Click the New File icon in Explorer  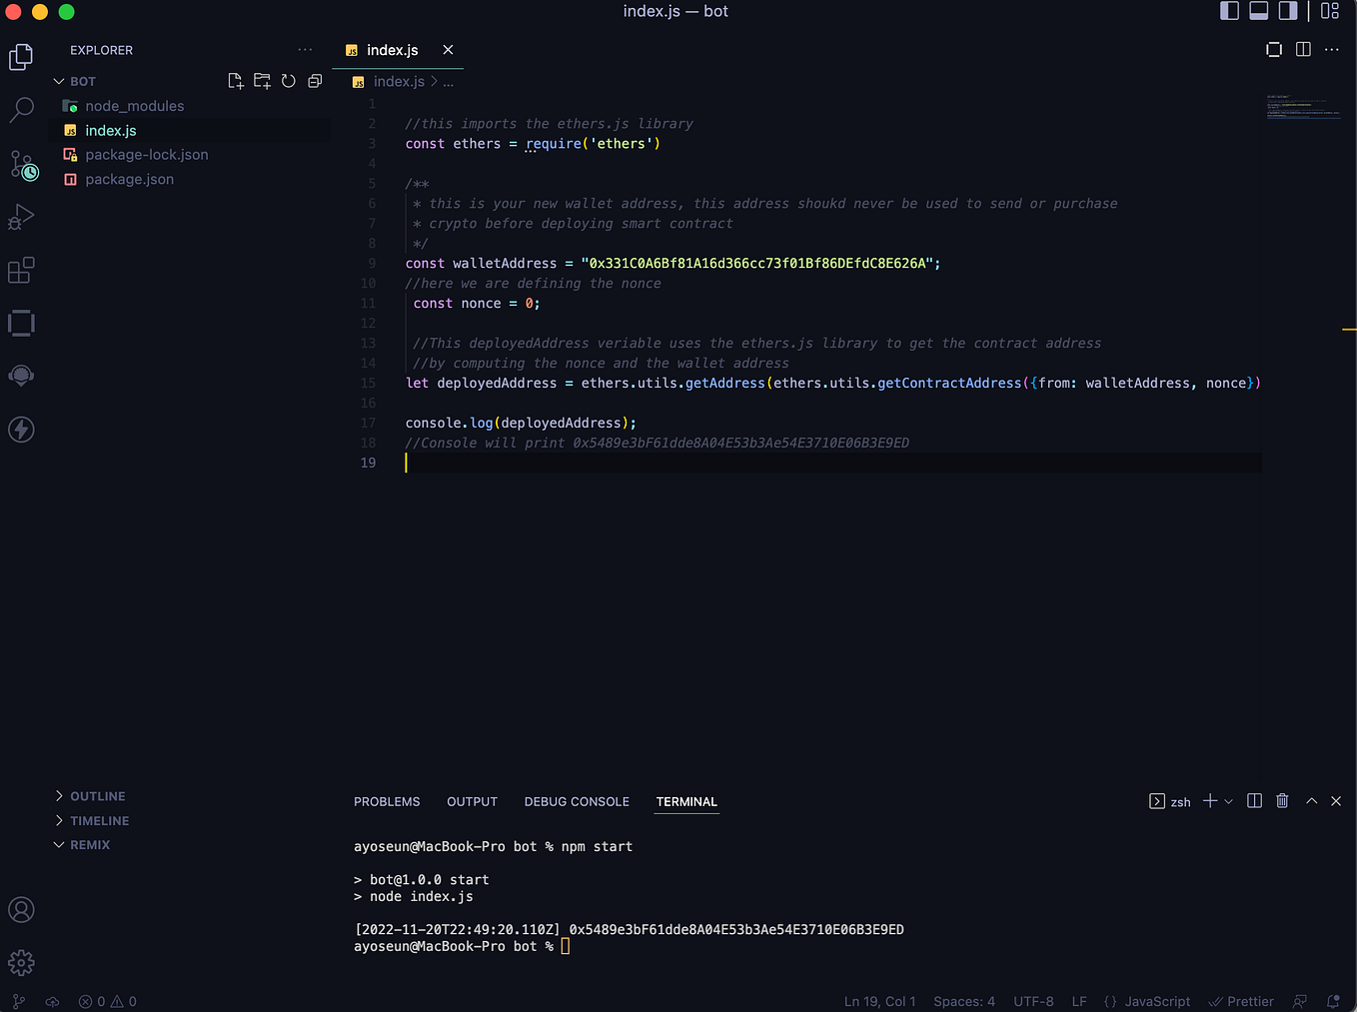236,81
